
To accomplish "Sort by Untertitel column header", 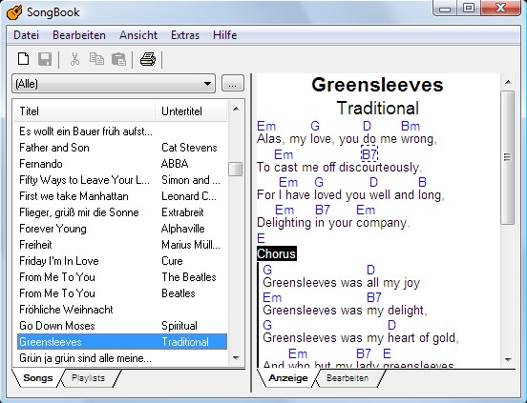I will pyautogui.click(x=191, y=111).
